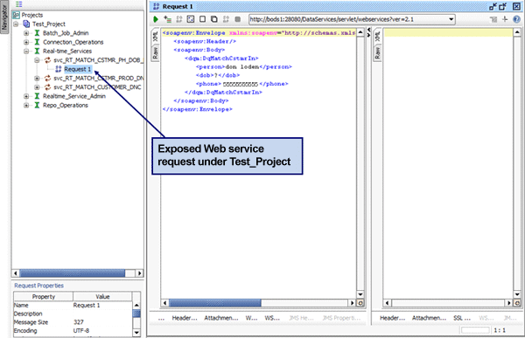Click response editor corner icon below scrollbar
Screen dimensions: 525x338
517,303
